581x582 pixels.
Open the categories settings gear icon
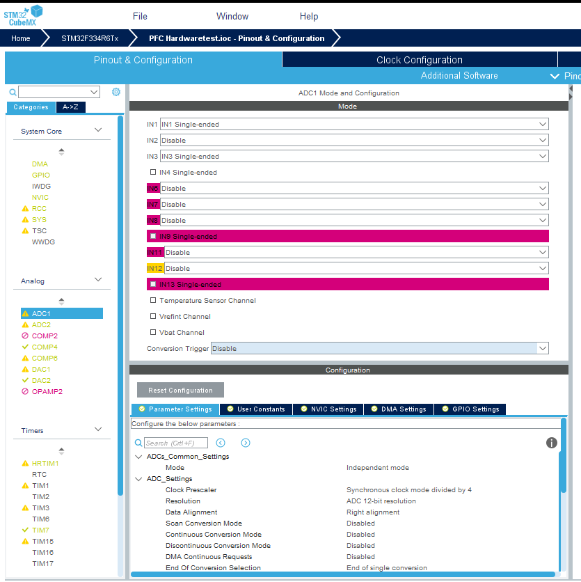[x=116, y=92]
